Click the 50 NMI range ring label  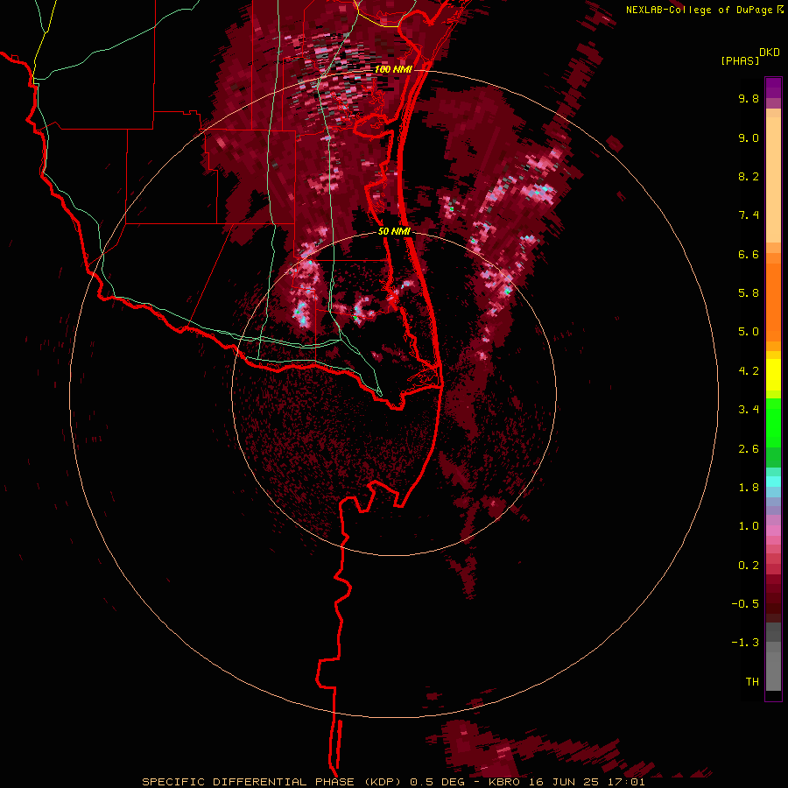coord(394,232)
